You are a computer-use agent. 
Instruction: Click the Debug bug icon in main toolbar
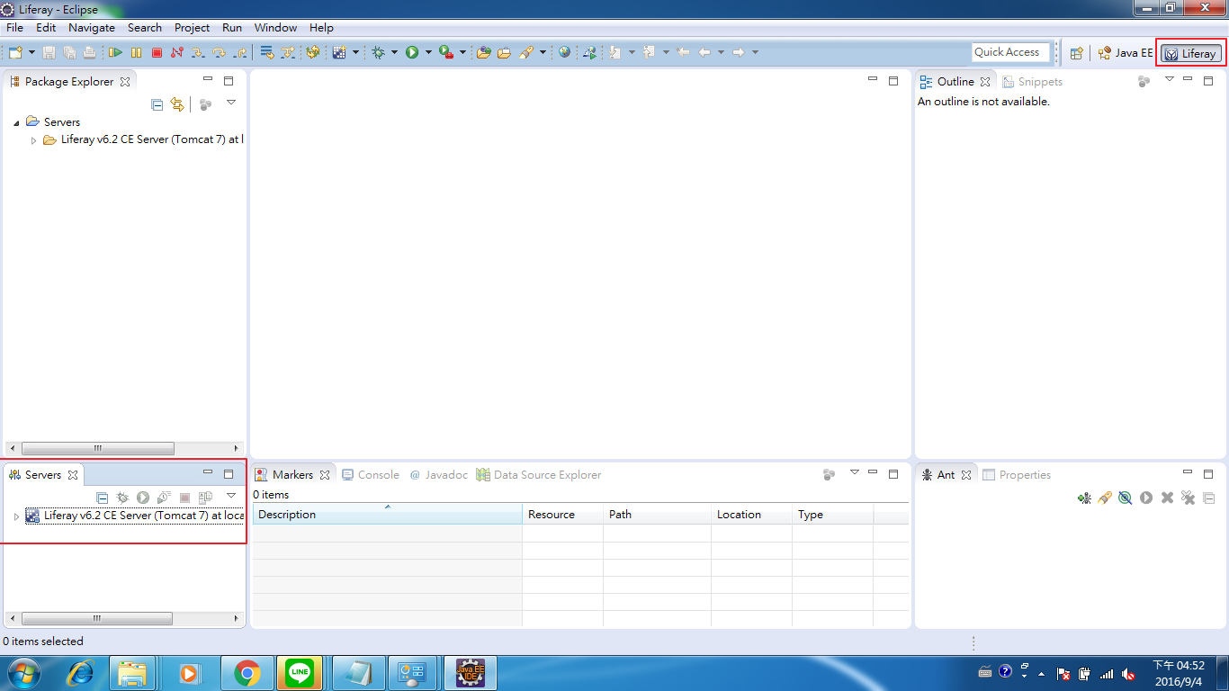[379, 53]
